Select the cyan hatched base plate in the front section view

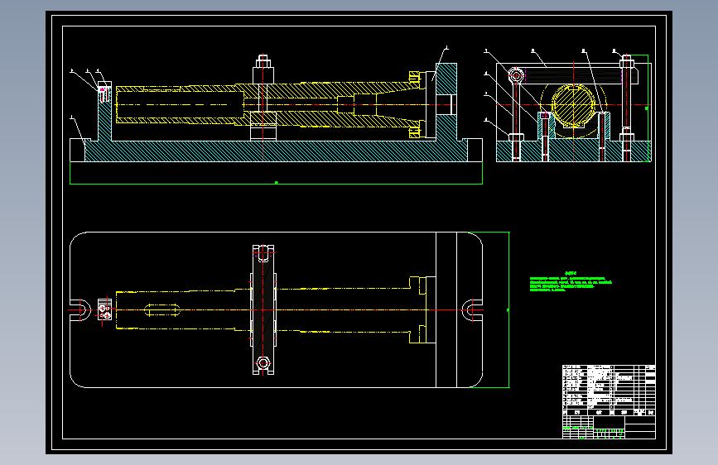[x=276, y=151]
